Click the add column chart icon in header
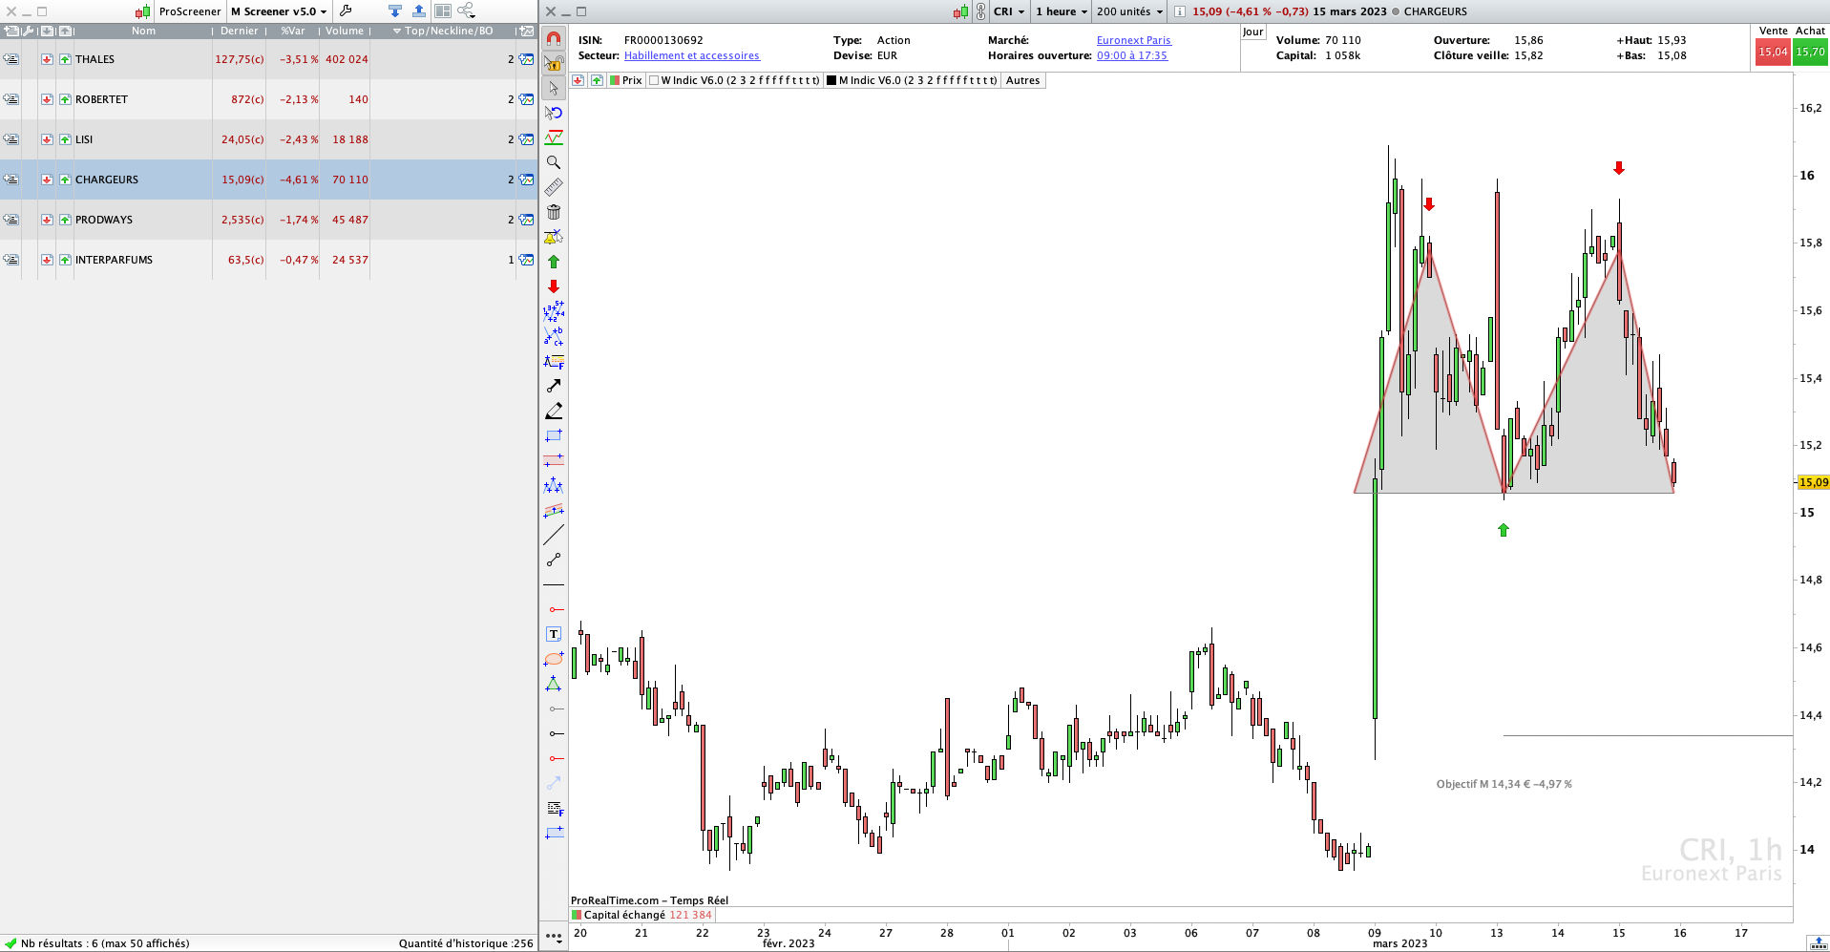 (526, 31)
